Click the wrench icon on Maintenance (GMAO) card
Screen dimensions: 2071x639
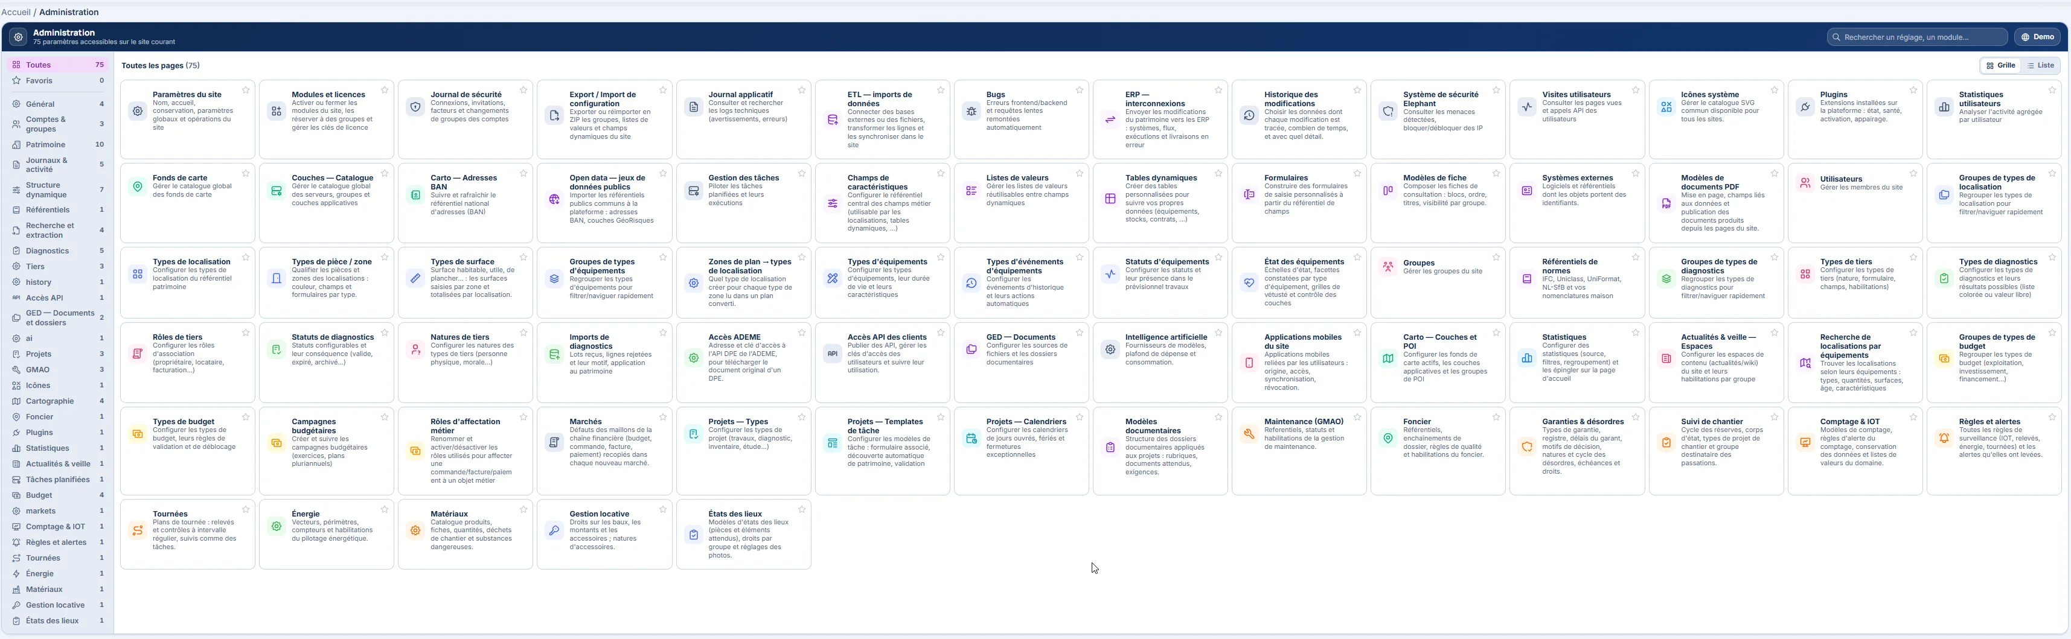click(x=1249, y=434)
